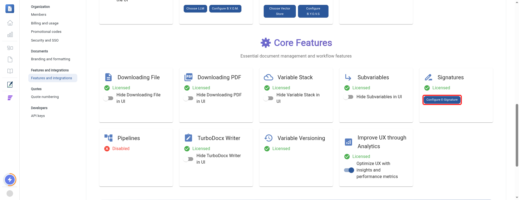Open the book icon in the sidebar
The image size is (519, 200).
10,71
